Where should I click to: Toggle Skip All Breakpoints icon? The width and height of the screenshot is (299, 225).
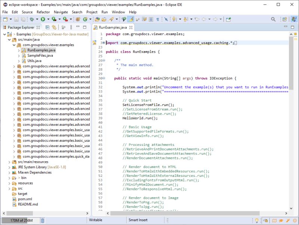[166, 19]
